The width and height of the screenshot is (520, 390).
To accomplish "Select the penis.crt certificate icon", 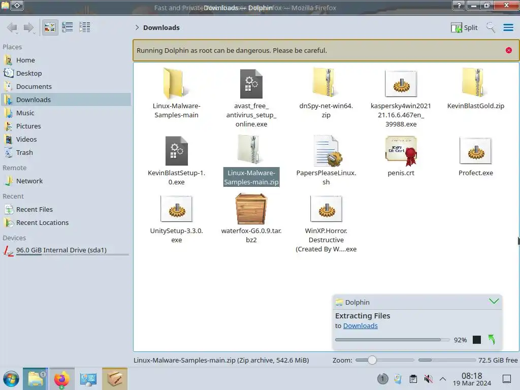I will pos(401,150).
